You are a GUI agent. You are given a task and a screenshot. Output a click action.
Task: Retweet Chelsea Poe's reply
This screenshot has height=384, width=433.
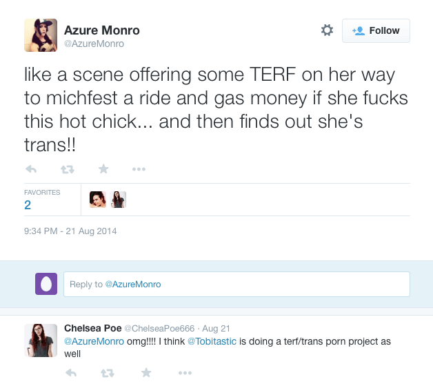click(x=107, y=373)
